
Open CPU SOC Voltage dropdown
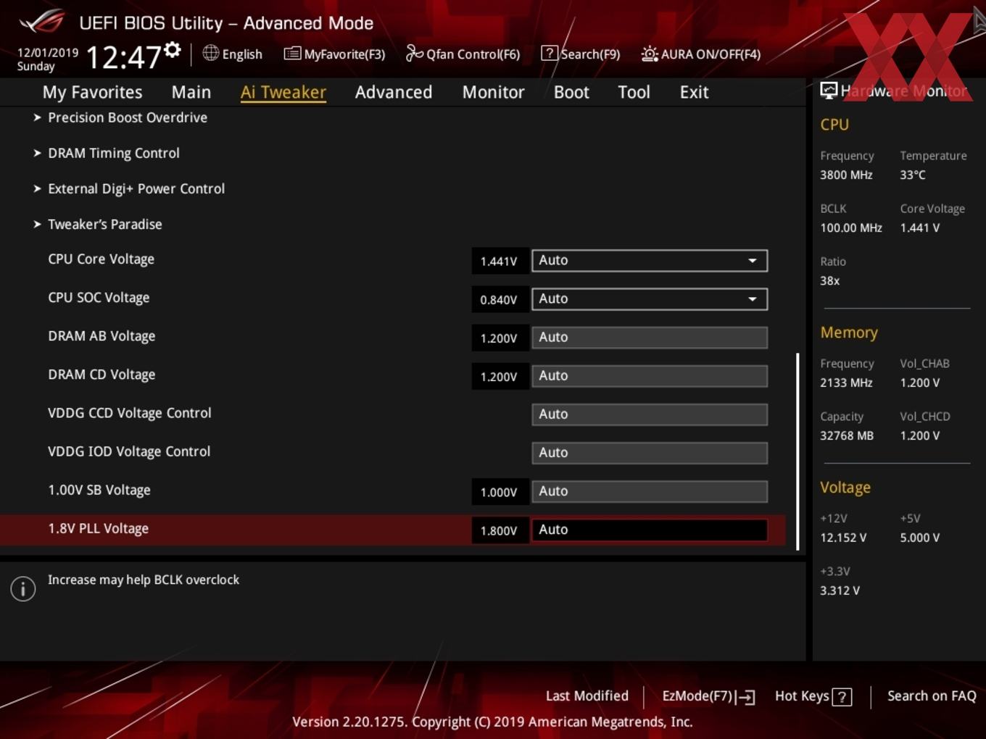click(649, 298)
